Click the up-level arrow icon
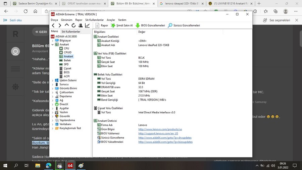Viewport: 302px width, 170px height. click(x=67, y=25)
